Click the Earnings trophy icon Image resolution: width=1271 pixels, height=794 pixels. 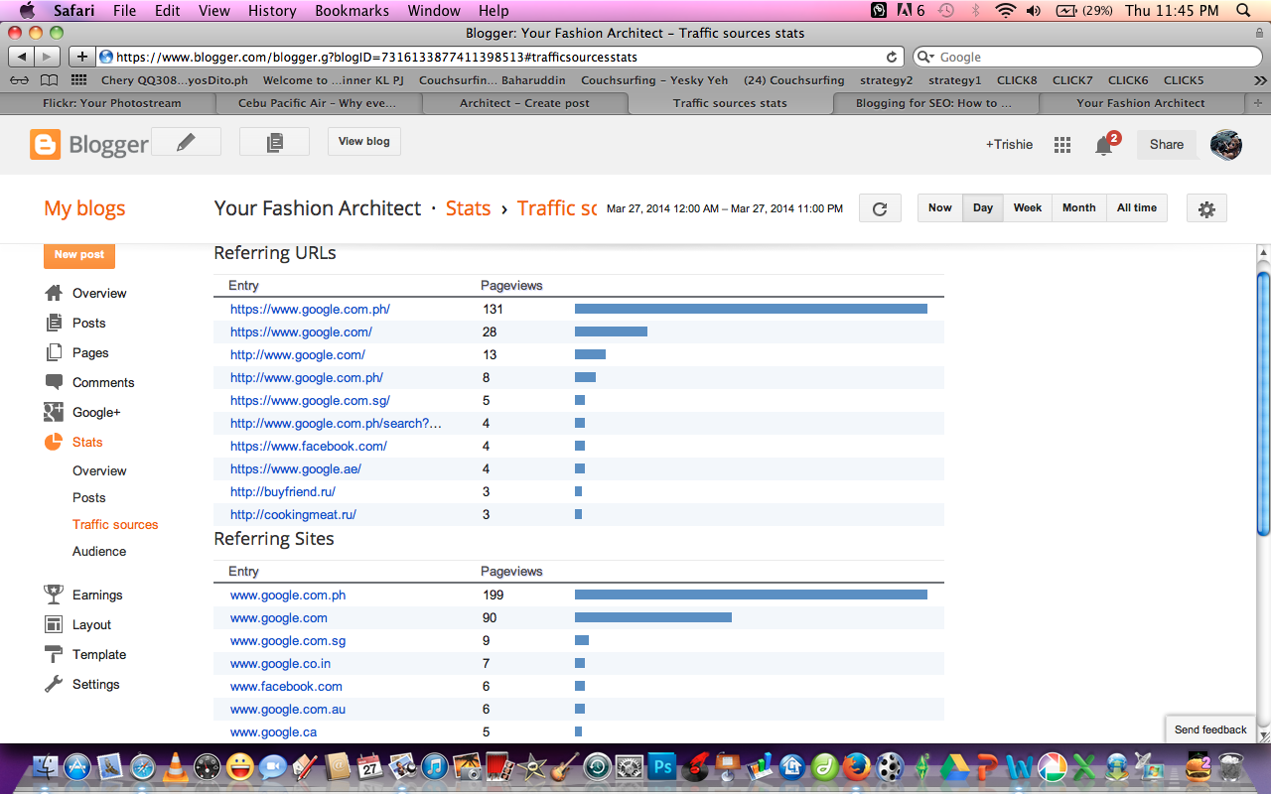click(54, 595)
